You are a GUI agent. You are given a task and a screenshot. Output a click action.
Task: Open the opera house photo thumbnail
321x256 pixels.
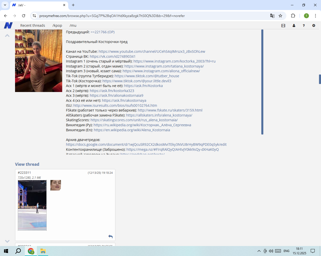[39, 61]
